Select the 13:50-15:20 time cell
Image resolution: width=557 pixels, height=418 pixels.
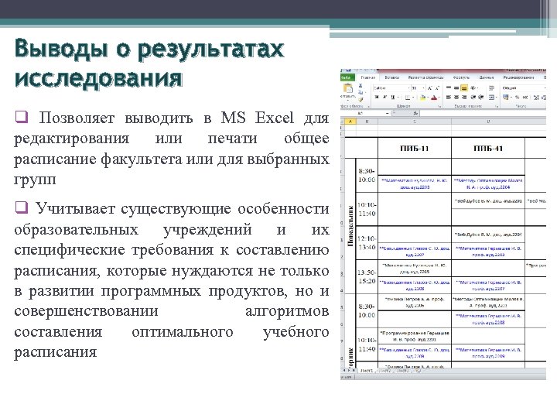pos(366,276)
